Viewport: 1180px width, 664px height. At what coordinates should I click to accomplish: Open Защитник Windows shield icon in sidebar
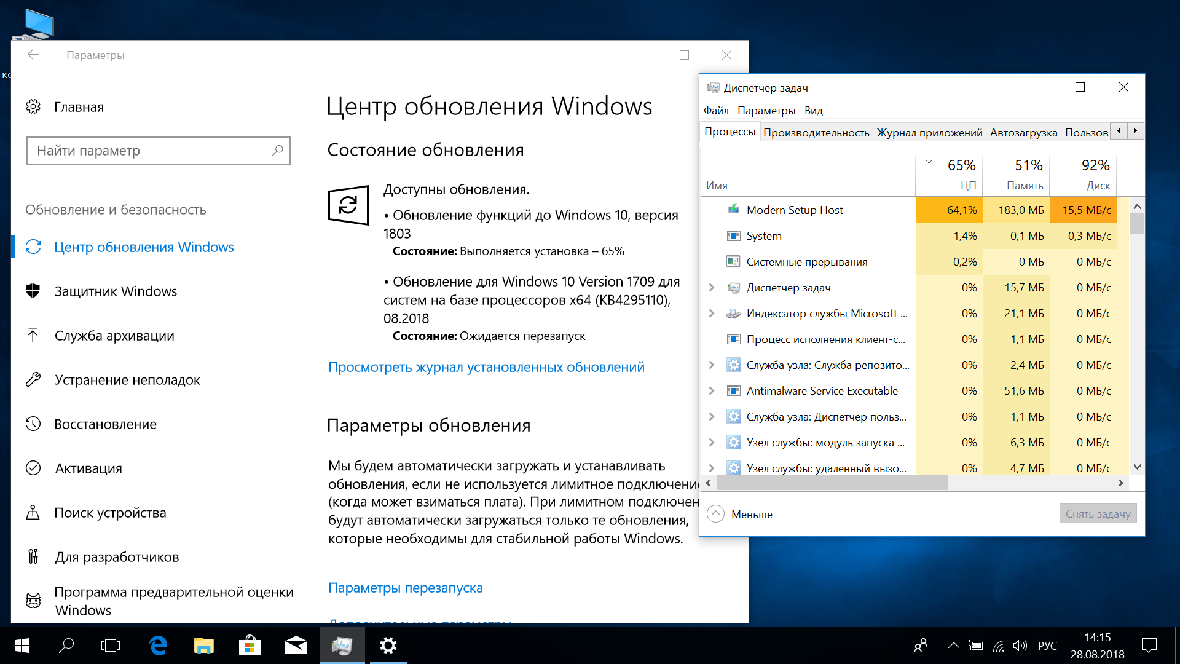pyautogui.click(x=33, y=291)
